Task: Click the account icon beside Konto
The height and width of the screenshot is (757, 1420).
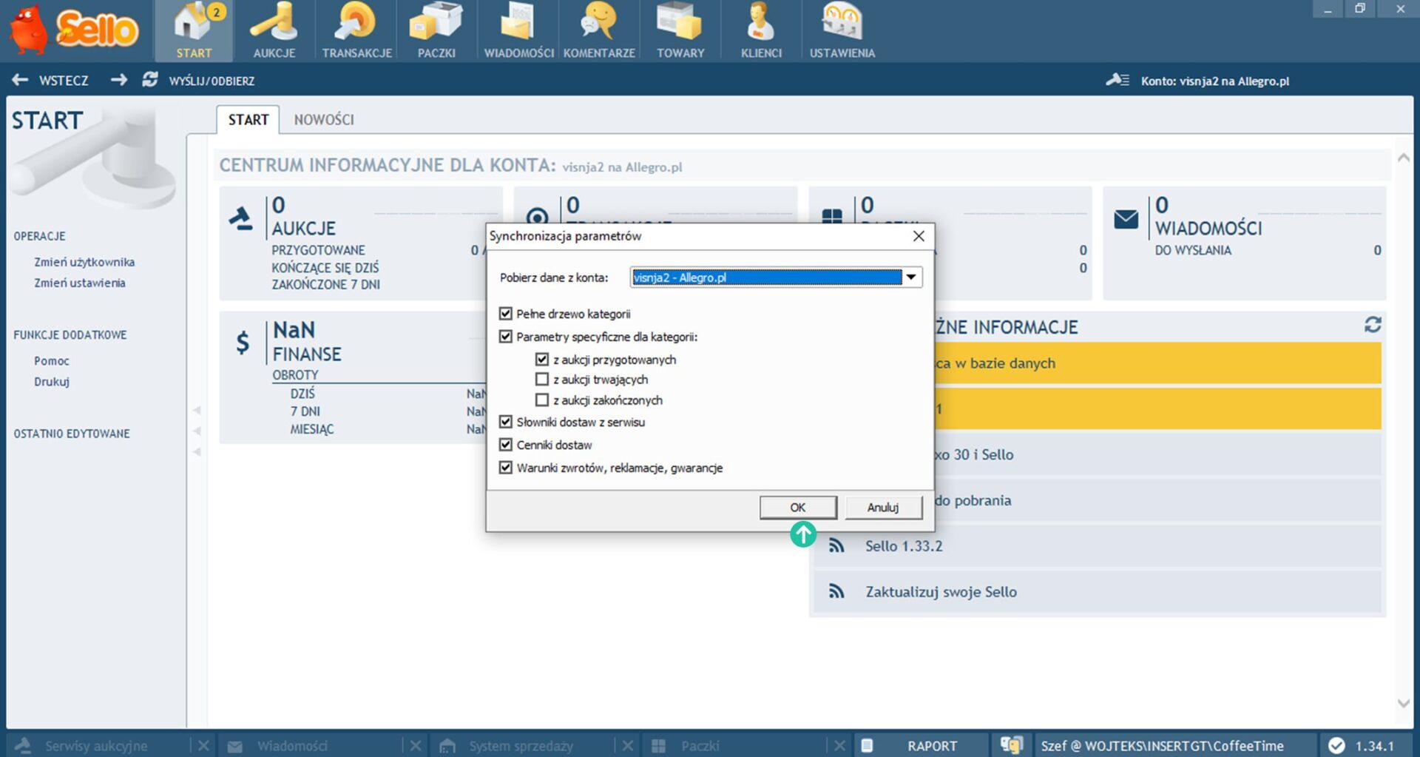Action: point(1118,80)
